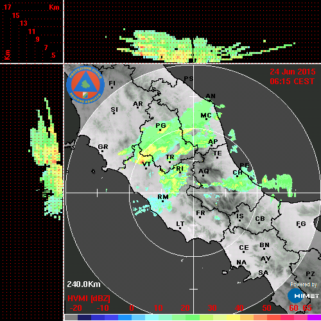Click the Protezione Civile Abruzzo logo
The image size is (321, 321).
(85, 85)
